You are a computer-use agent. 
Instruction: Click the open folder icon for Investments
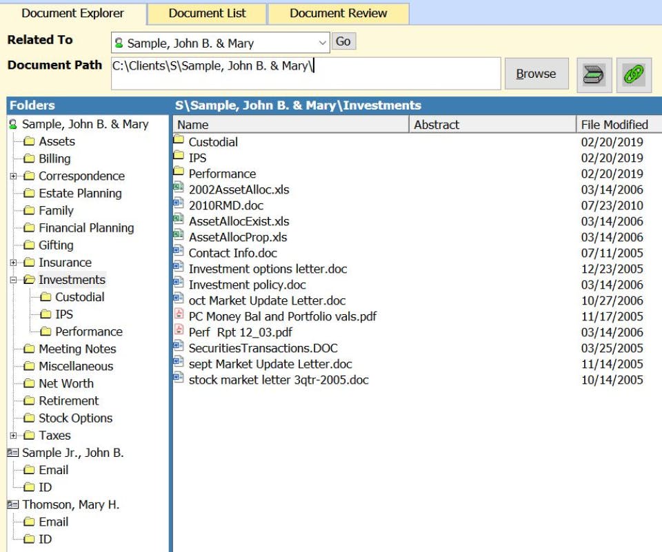[29, 279]
